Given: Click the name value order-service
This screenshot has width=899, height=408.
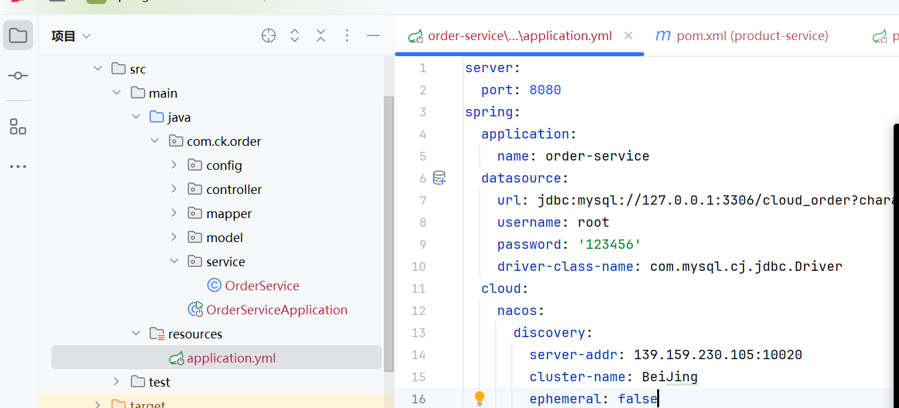Looking at the screenshot, I should [x=598, y=156].
